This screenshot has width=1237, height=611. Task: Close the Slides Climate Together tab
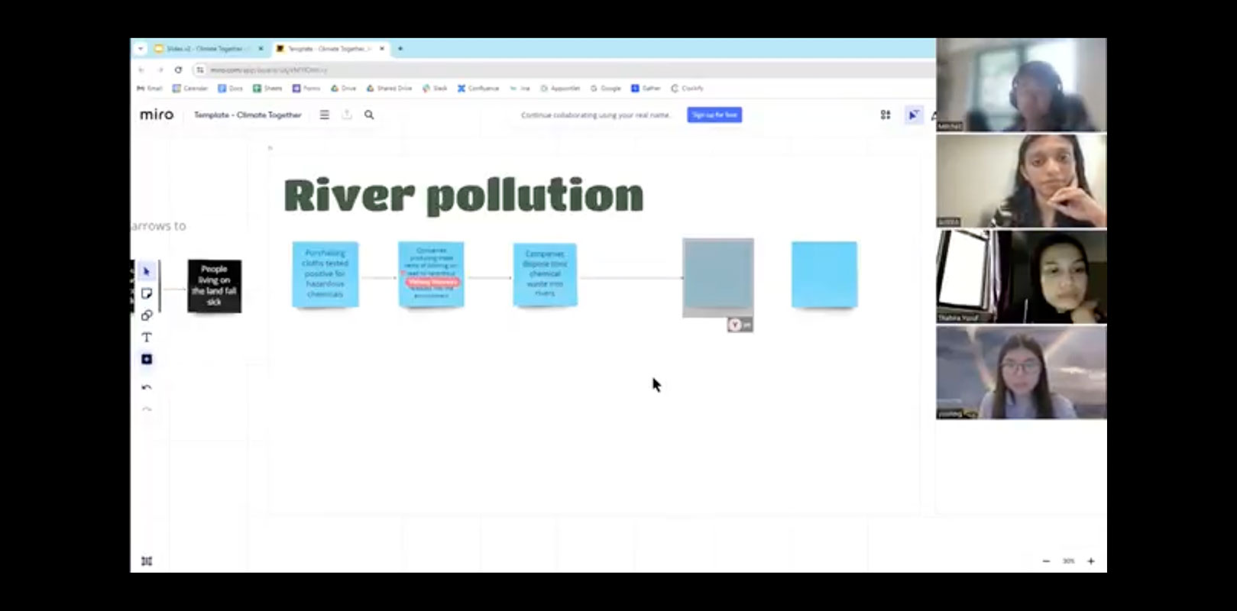point(261,48)
